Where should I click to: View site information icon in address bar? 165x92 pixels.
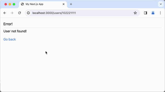pos(28,13)
